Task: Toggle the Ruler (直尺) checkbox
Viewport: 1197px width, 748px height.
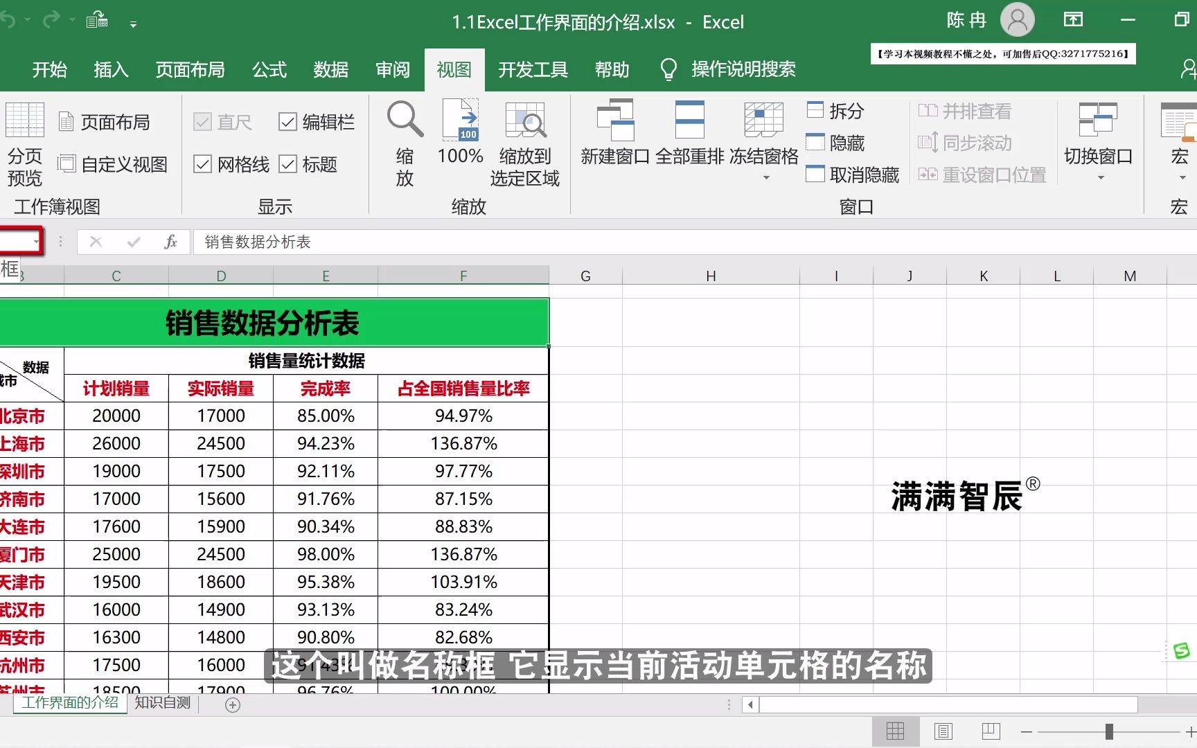Action: 202,123
